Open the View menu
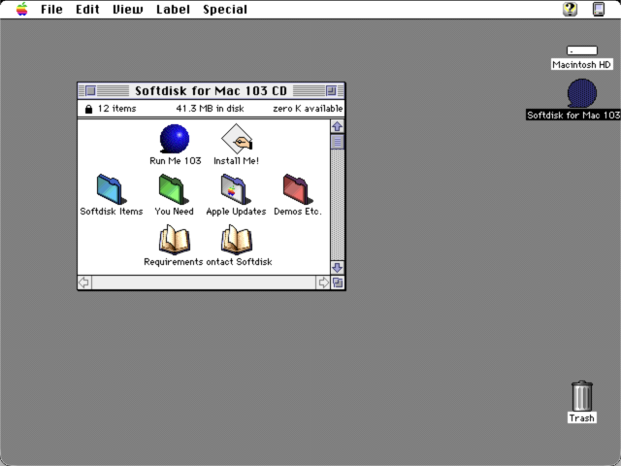 click(127, 9)
